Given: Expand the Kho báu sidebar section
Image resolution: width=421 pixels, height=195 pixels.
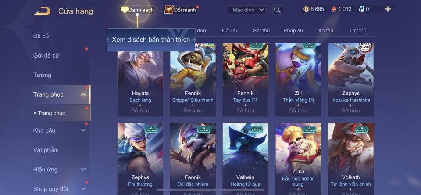Looking at the screenshot, I should pyautogui.click(x=83, y=130).
